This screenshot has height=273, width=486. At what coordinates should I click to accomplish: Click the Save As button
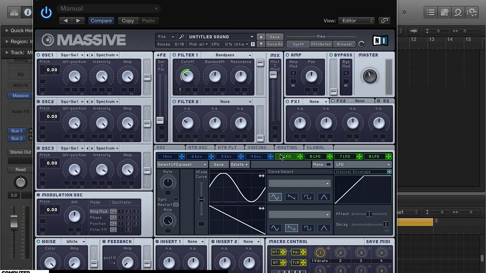275,44
